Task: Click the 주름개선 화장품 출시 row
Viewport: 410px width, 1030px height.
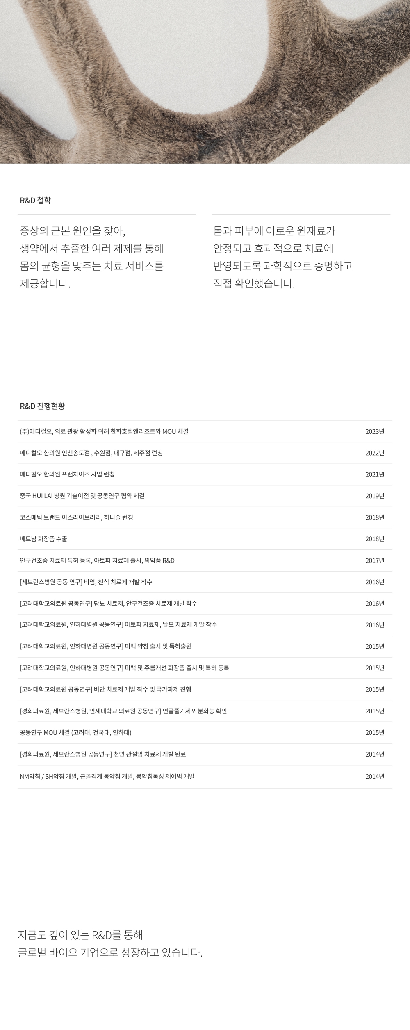Action: coord(205,668)
